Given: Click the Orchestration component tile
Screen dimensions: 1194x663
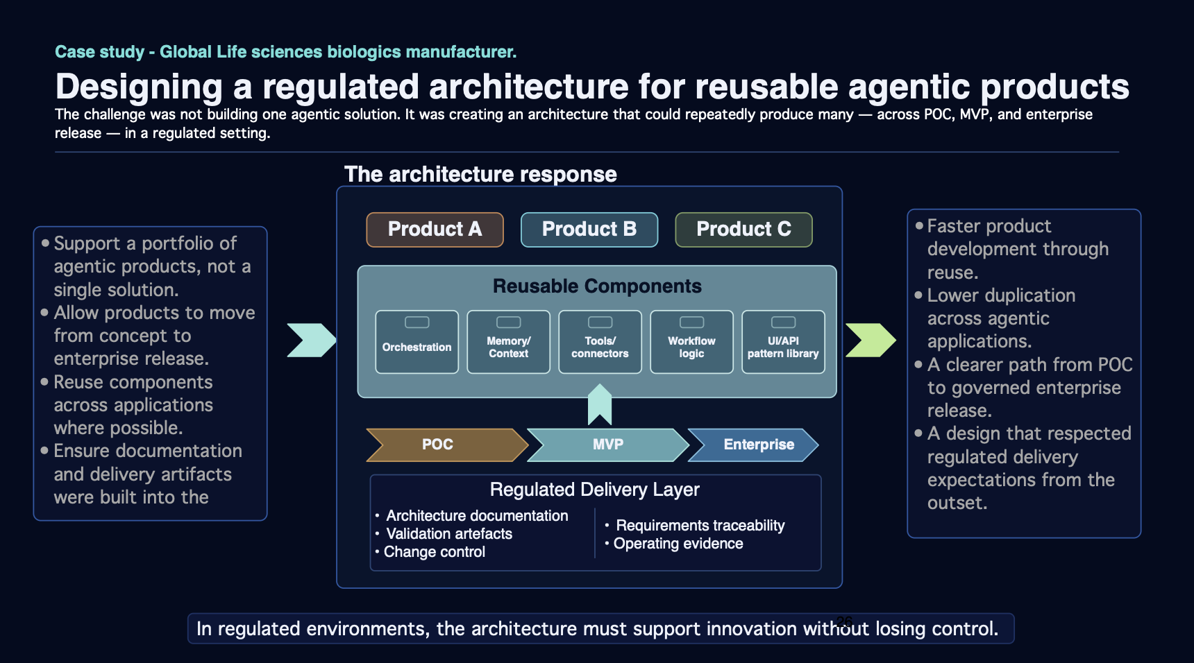Looking at the screenshot, I should tap(417, 342).
